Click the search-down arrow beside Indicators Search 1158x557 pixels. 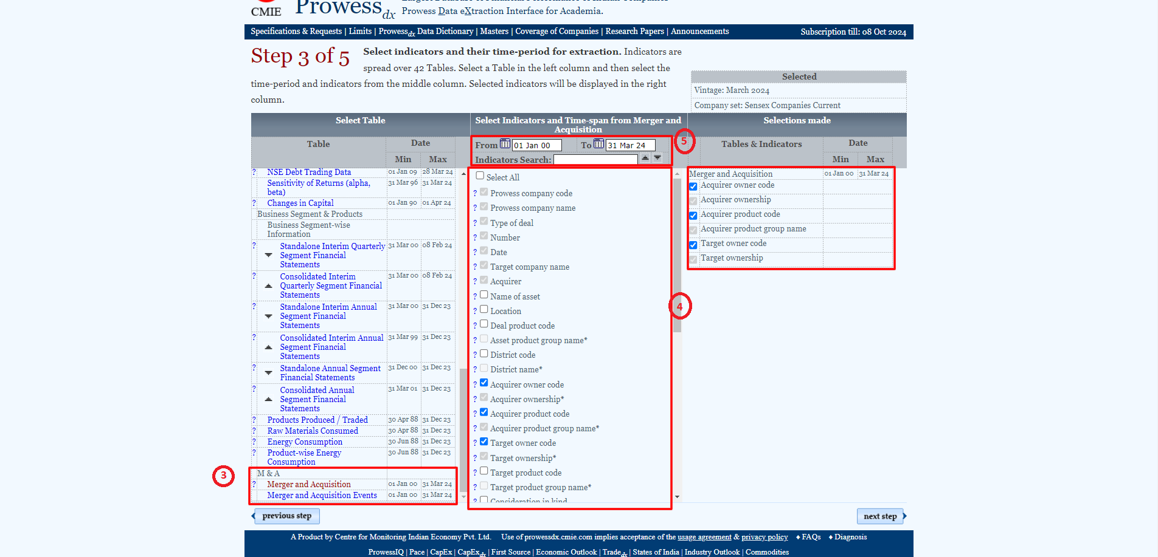657,158
